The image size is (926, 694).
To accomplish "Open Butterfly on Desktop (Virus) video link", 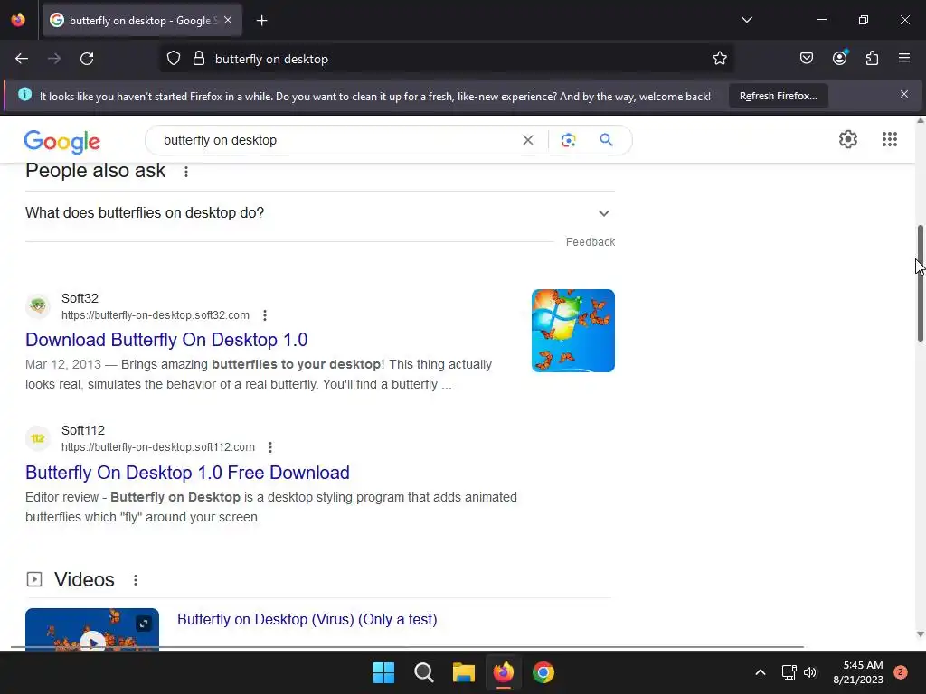I will coord(307,620).
